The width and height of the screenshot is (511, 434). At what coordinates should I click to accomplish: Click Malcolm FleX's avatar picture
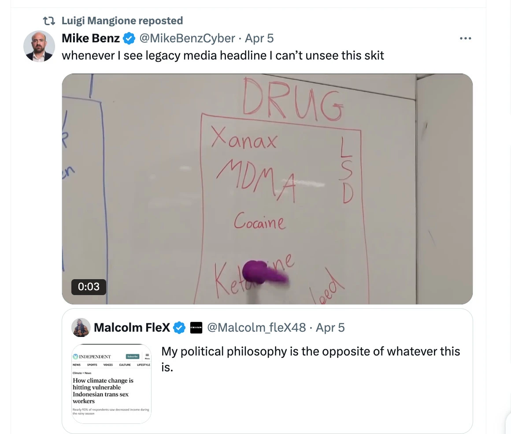(81, 327)
